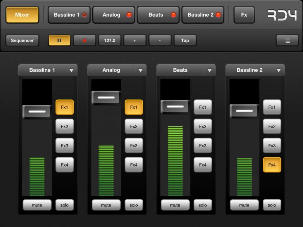
Task: Click the Bassline 1 volume fader handle
Action: (36, 111)
